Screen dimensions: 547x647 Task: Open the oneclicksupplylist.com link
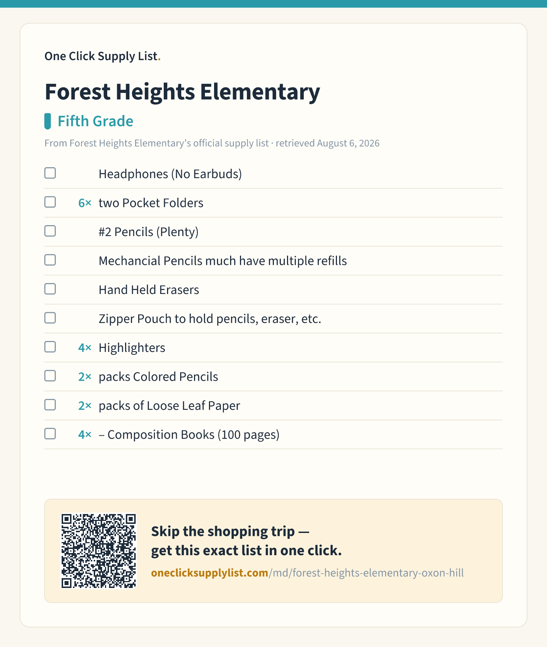pyautogui.click(x=307, y=573)
